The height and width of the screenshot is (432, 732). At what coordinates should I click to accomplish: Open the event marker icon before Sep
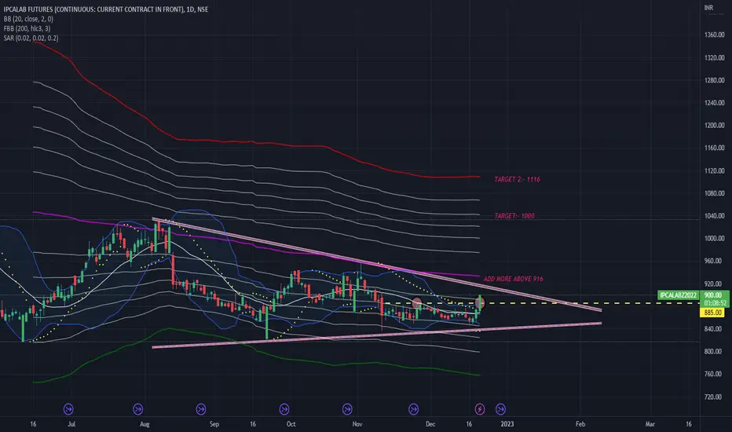[201, 409]
